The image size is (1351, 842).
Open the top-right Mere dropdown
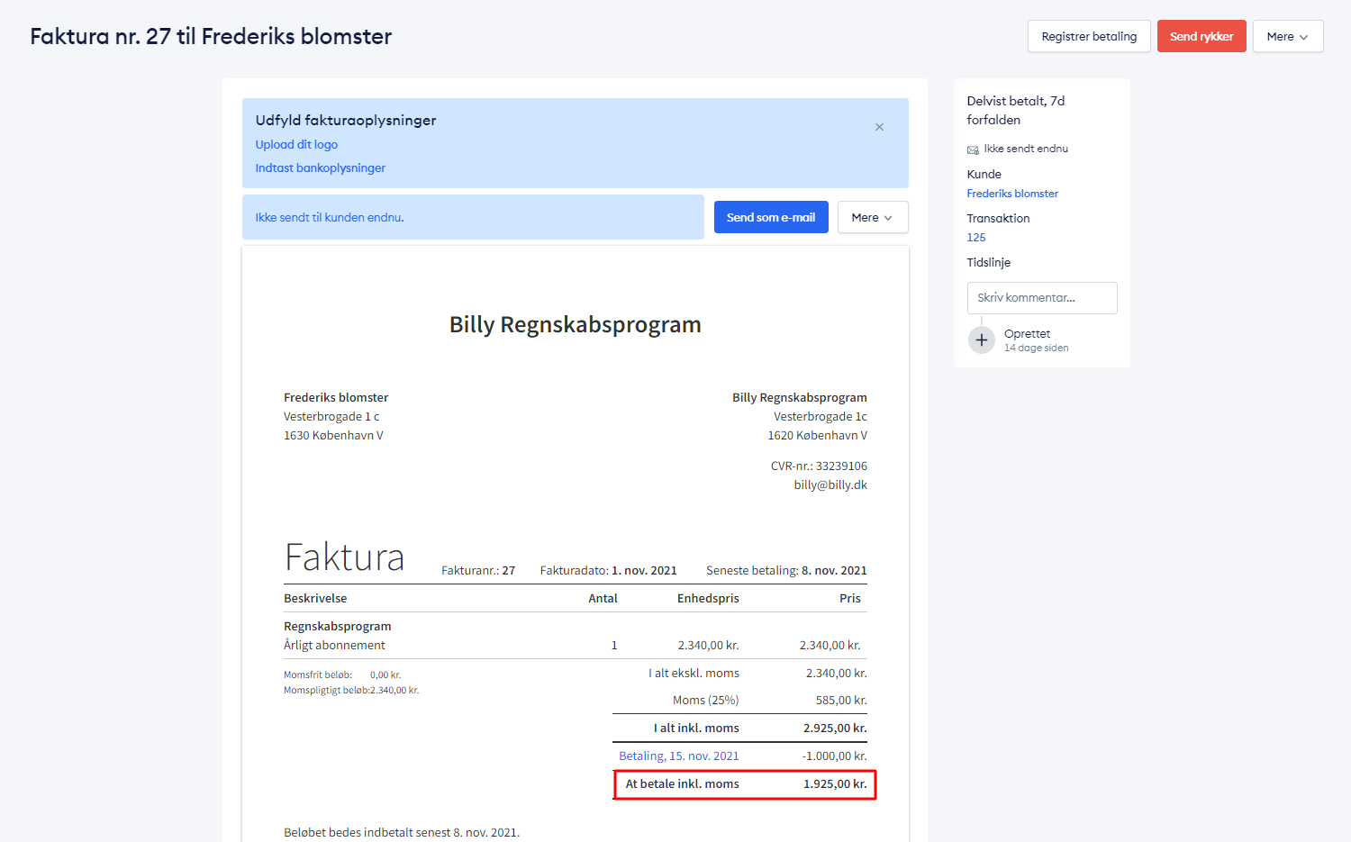[1288, 36]
